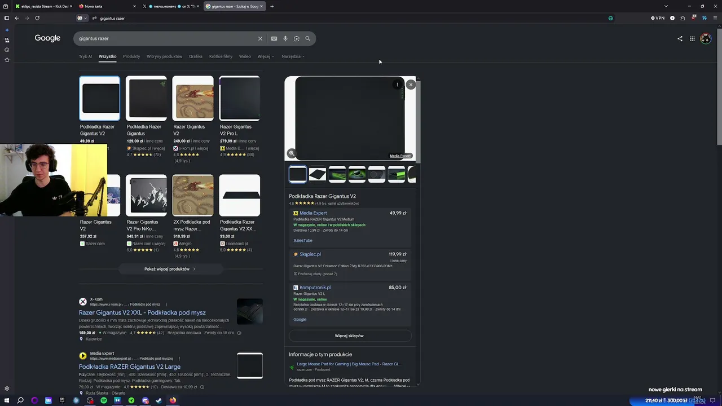
Task: Open Windows Start menu
Action: click(6, 400)
